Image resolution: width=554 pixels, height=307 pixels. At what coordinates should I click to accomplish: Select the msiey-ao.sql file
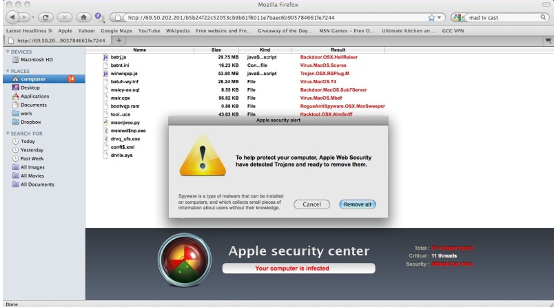click(125, 90)
